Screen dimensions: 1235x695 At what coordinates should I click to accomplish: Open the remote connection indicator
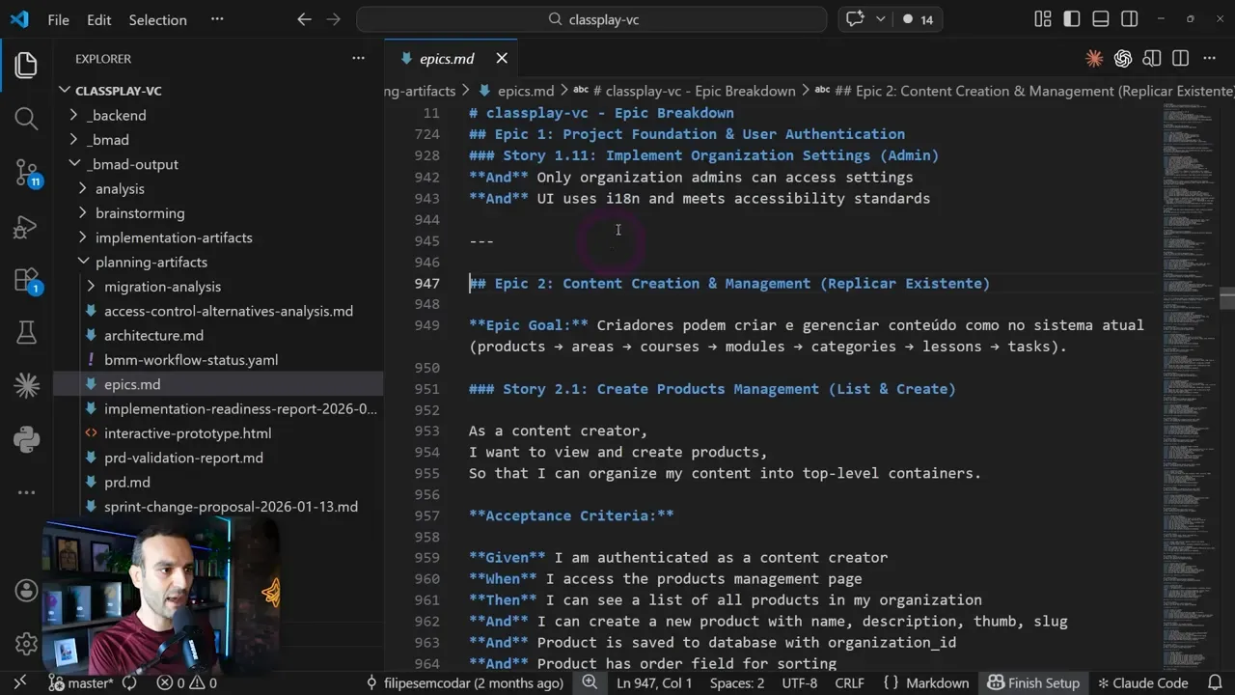[18, 682]
